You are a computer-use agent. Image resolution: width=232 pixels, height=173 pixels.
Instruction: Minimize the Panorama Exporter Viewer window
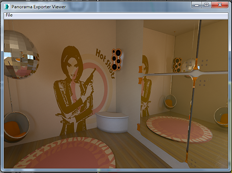pyautogui.click(x=197, y=5)
